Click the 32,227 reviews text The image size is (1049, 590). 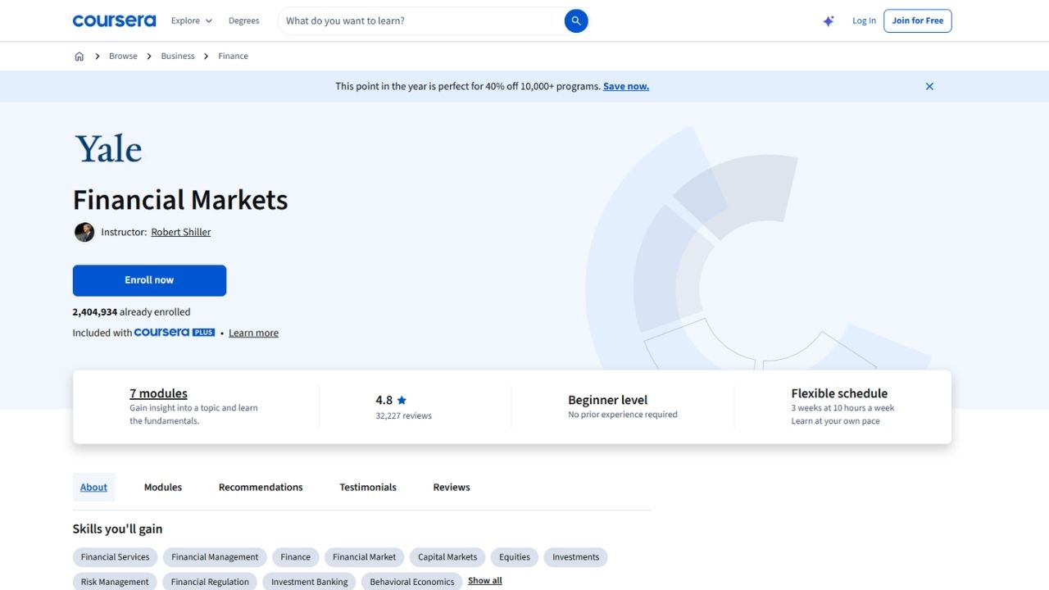[403, 415]
